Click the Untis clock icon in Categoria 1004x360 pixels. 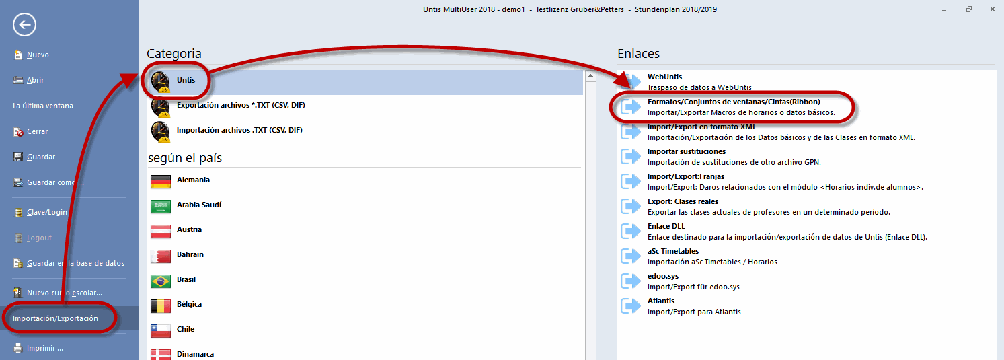161,82
